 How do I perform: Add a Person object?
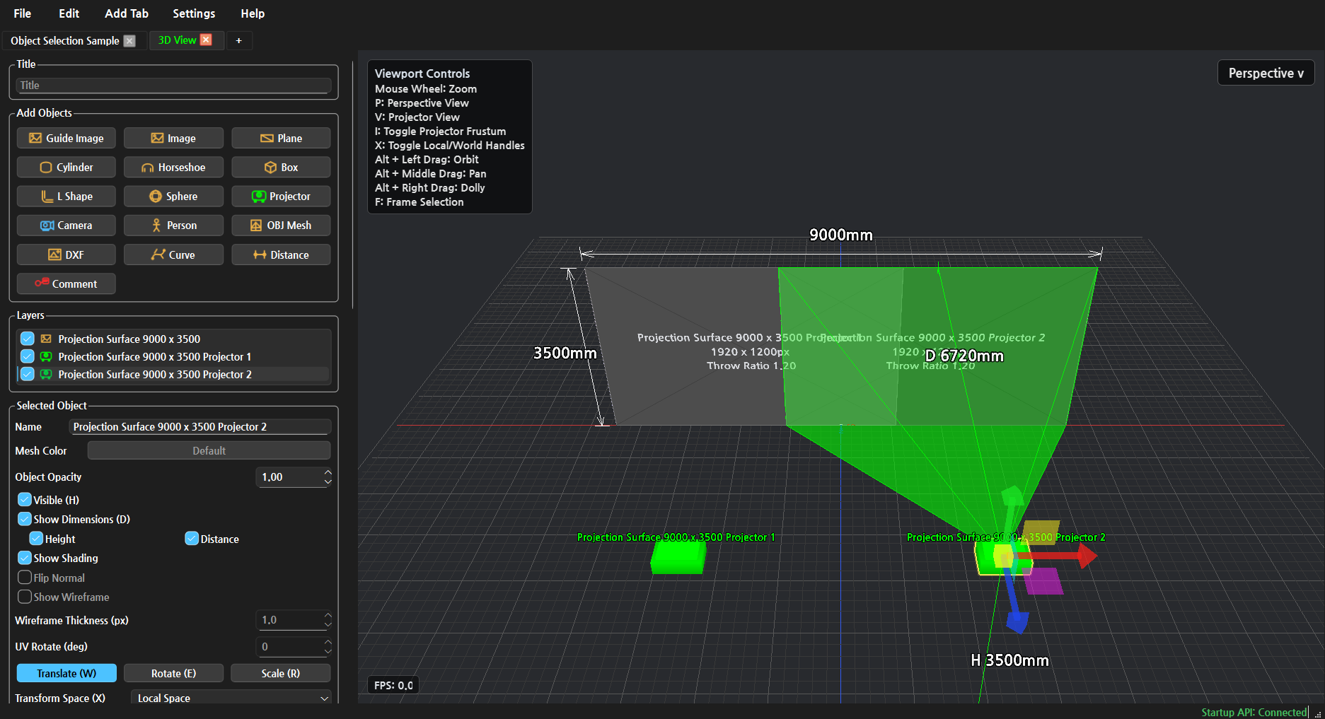pos(173,225)
